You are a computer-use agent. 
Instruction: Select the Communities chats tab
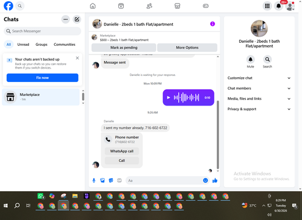65,45
